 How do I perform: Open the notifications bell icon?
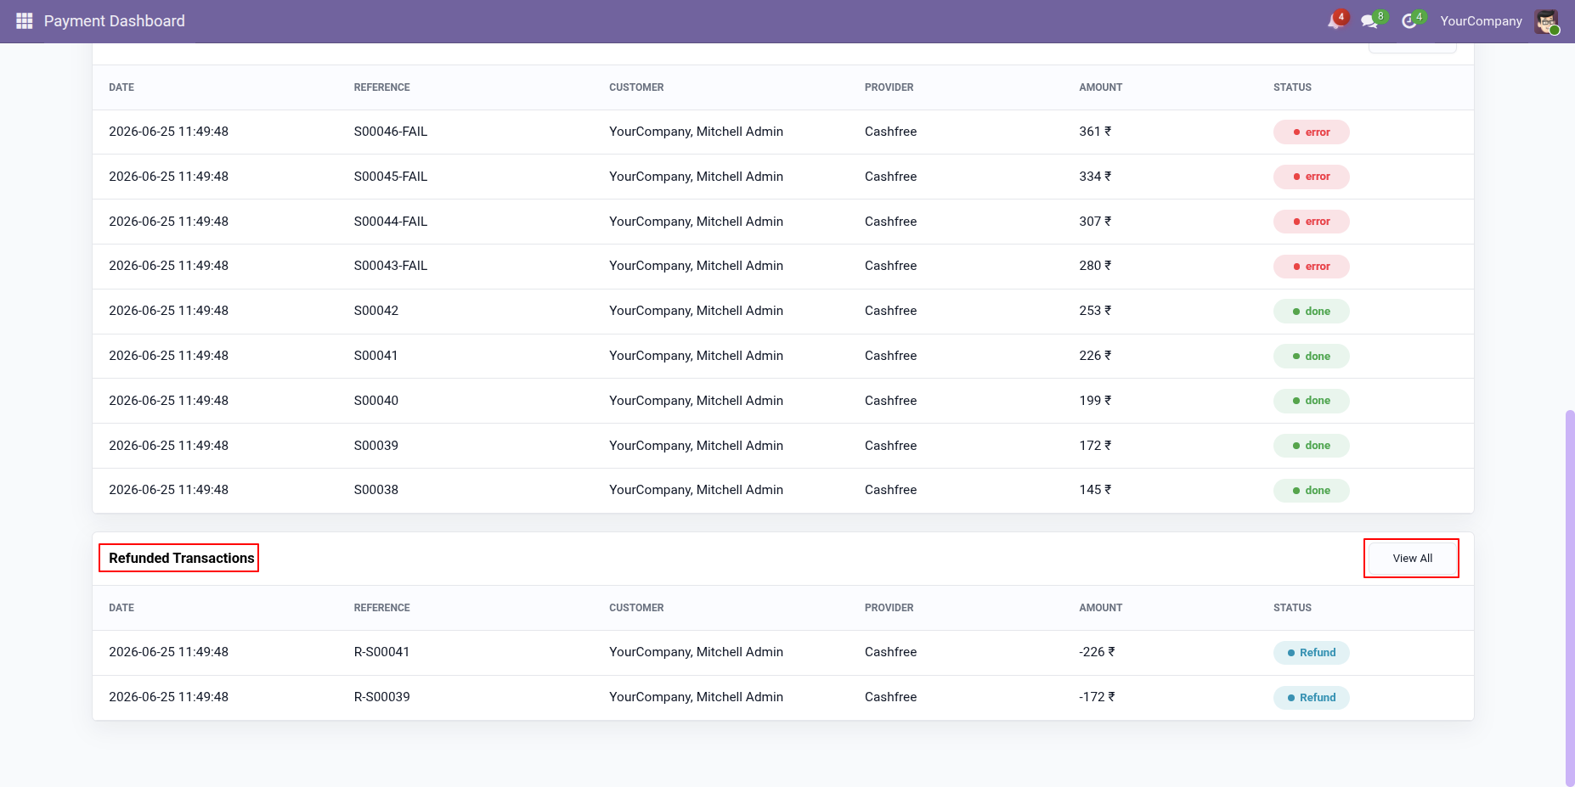[x=1335, y=20]
